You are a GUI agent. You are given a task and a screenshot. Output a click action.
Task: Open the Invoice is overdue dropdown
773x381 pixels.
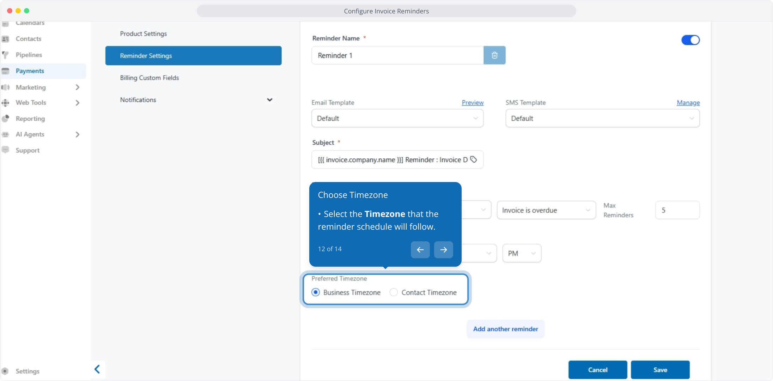[x=546, y=210]
